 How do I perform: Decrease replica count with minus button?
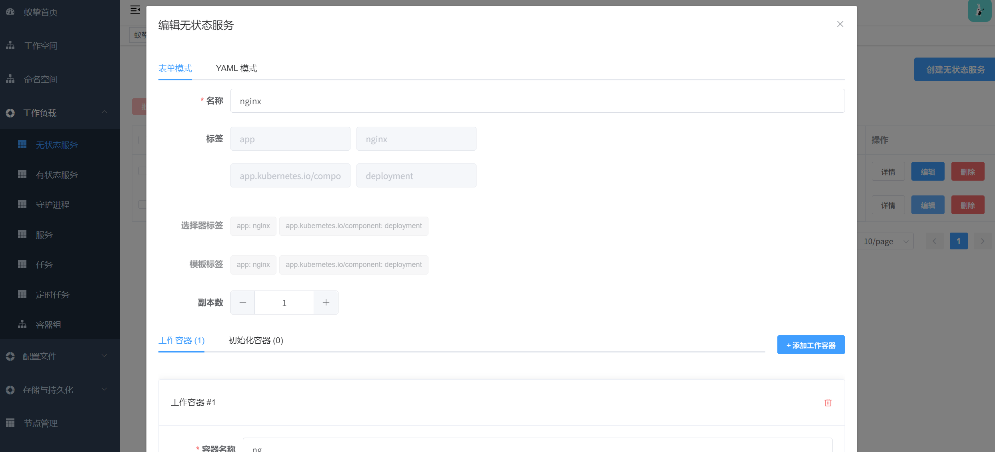click(x=243, y=303)
